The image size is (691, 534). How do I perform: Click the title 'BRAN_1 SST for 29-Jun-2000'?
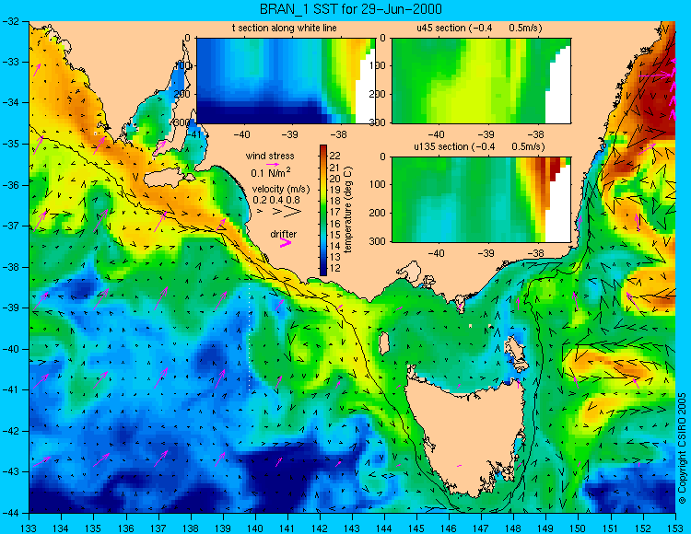(x=351, y=9)
